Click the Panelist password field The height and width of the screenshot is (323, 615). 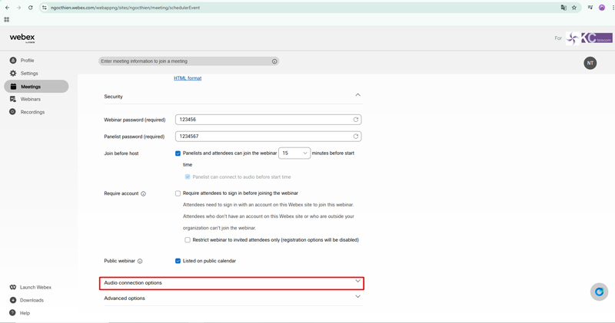(x=268, y=137)
